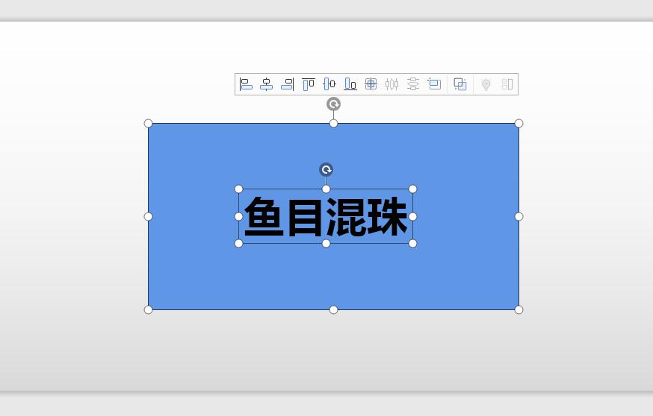Click the text box's right-middle sizing handle
Screen dimensions: 653x416
click(x=412, y=216)
